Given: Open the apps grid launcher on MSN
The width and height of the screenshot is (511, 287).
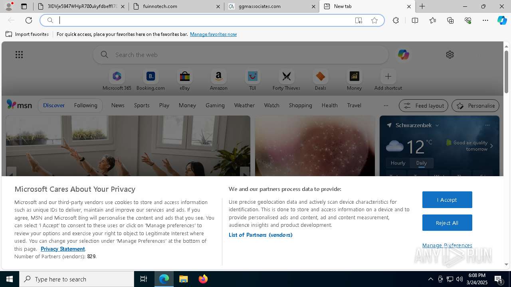Looking at the screenshot, I should pyautogui.click(x=19, y=55).
